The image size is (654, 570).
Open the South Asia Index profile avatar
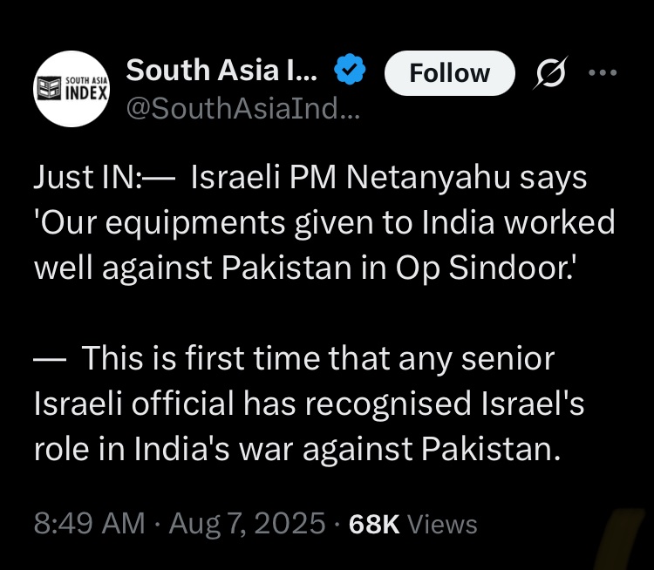pyautogui.click(x=72, y=90)
